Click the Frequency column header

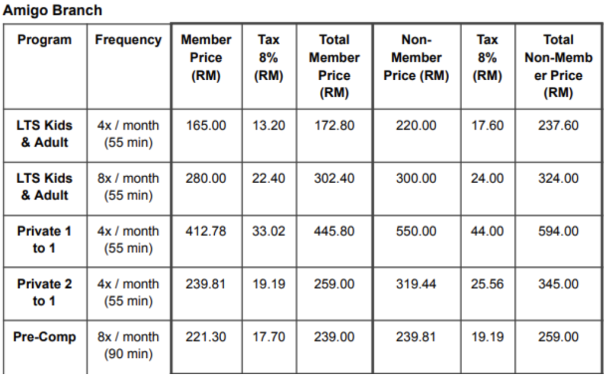[x=128, y=40]
